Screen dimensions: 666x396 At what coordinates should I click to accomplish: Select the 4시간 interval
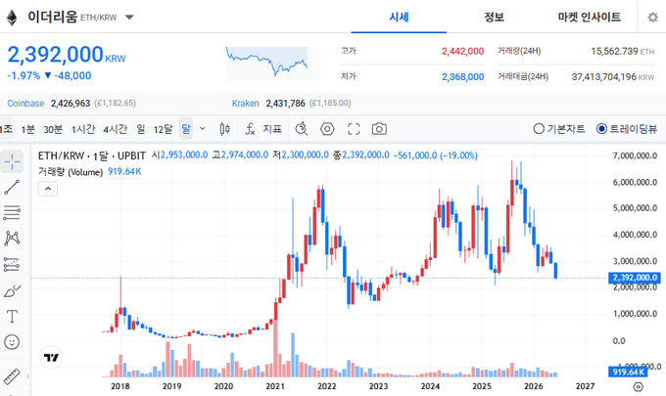pos(116,129)
